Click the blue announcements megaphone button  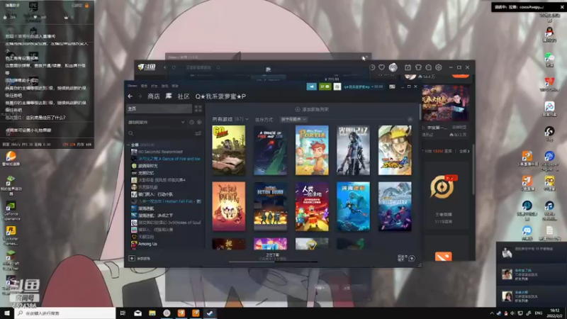pos(311,86)
